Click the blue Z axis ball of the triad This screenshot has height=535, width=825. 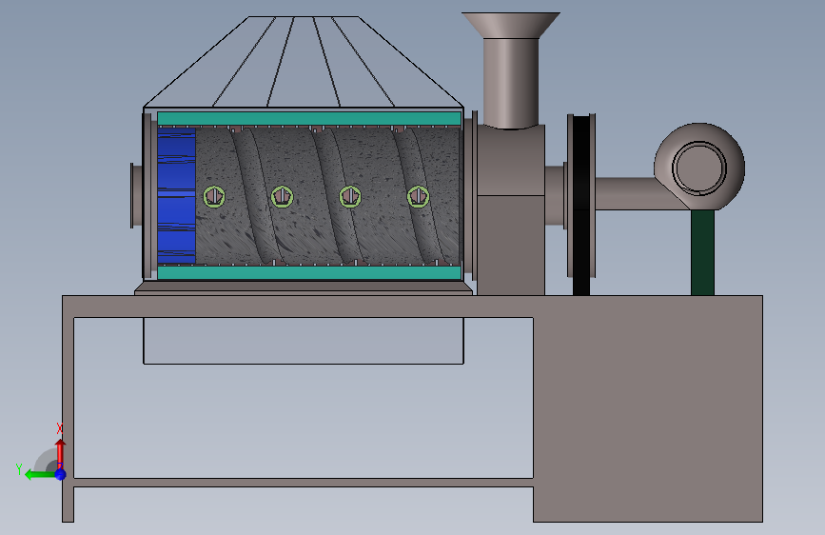tap(61, 474)
